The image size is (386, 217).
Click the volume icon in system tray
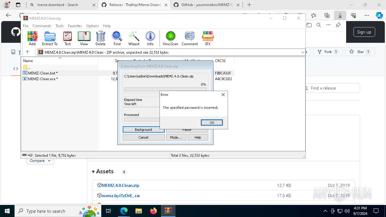pos(347,211)
